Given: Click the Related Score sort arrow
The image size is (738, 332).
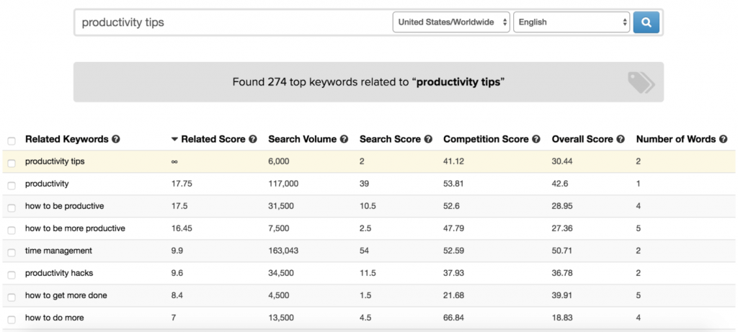Looking at the screenshot, I should click(174, 140).
